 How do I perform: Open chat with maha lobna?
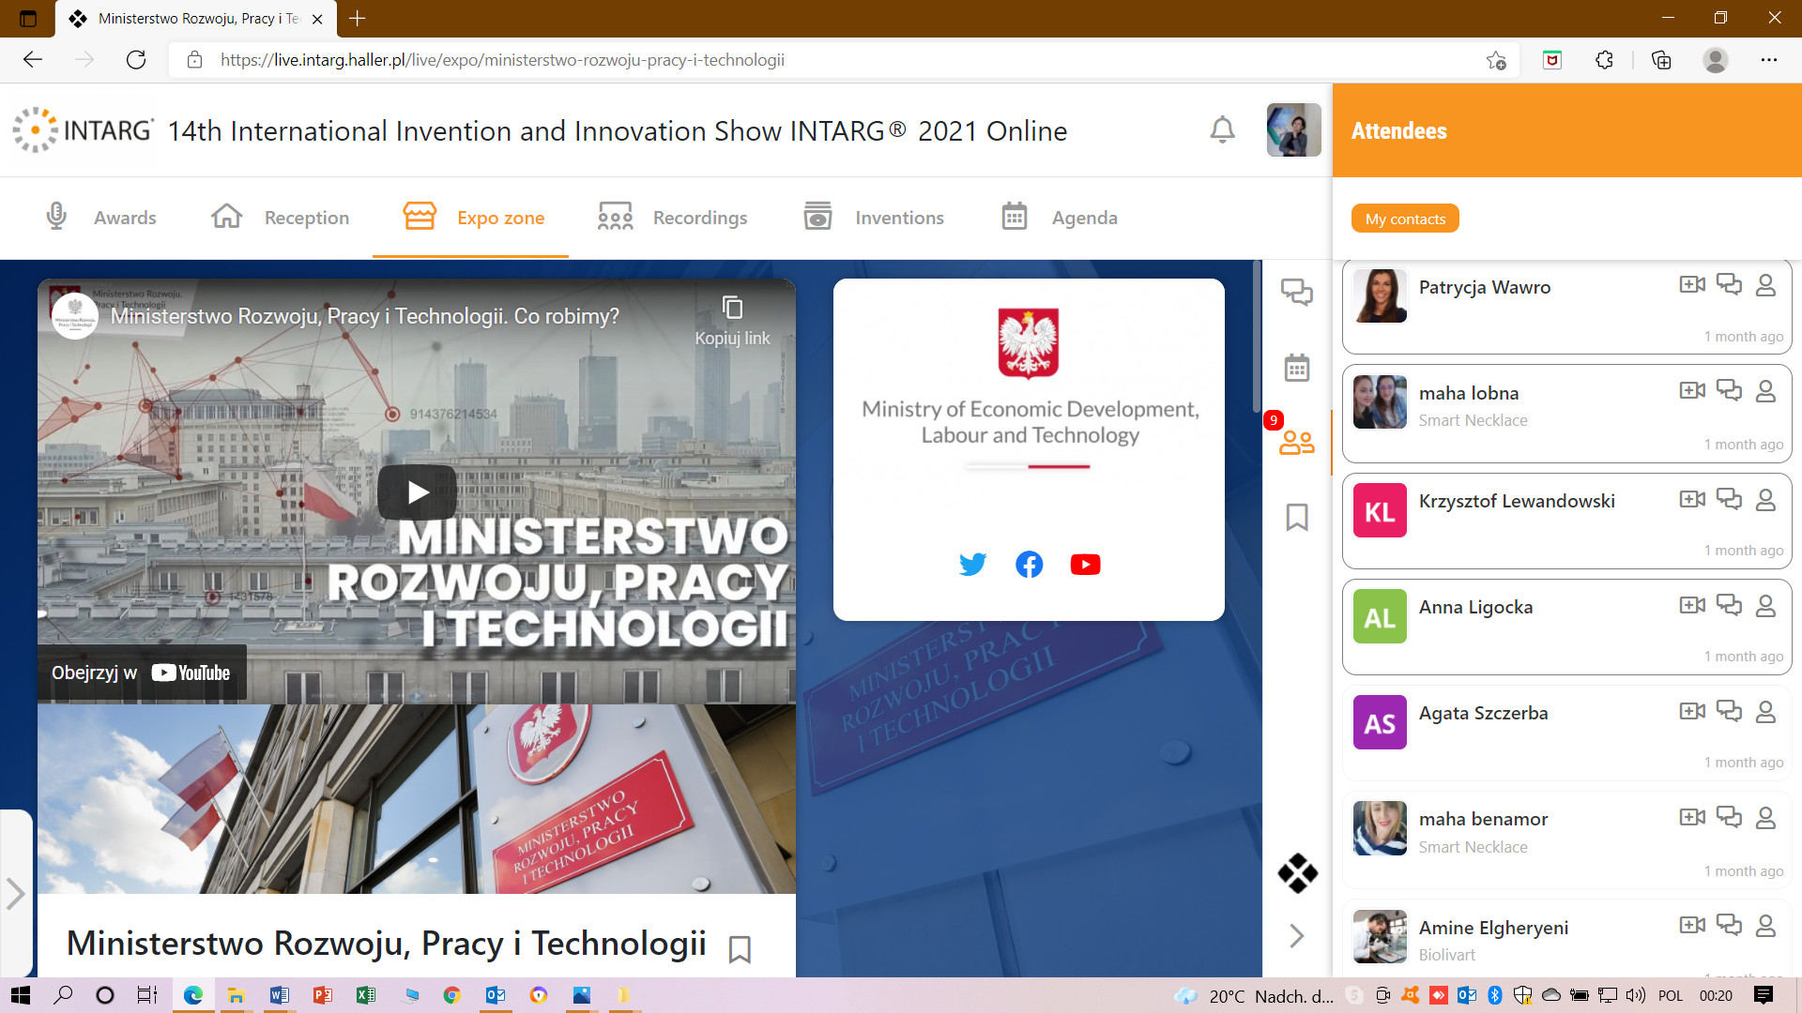[x=1729, y=390]
